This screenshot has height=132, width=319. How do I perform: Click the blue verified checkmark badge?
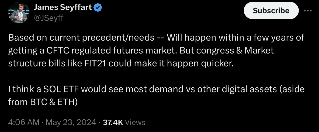tap(98, 8)
